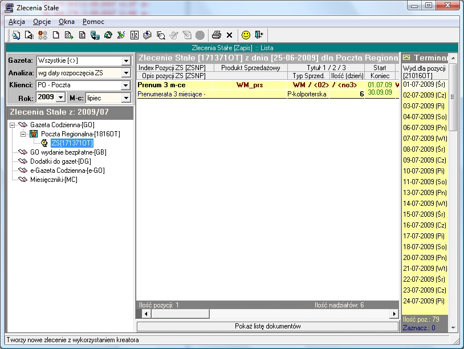This screenshot has height=349, width=464.
Task: Select Gazeta Codzienna-[GO] in the tree
Action: point(62,125)
